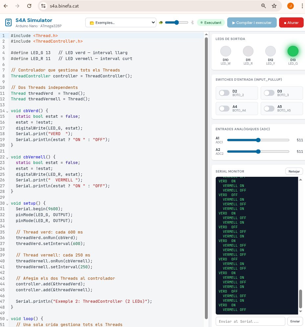
Task: Collapse the cbVerd function fold arrow
Action: [x=7, y=111]
